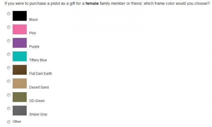
Task: Click the purple color swatch
Action: (20, 43)
